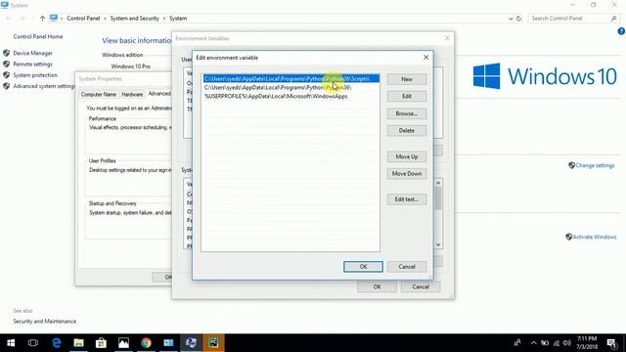
Task: Open the Windows Start menu
Action: [x=11, y=343]
